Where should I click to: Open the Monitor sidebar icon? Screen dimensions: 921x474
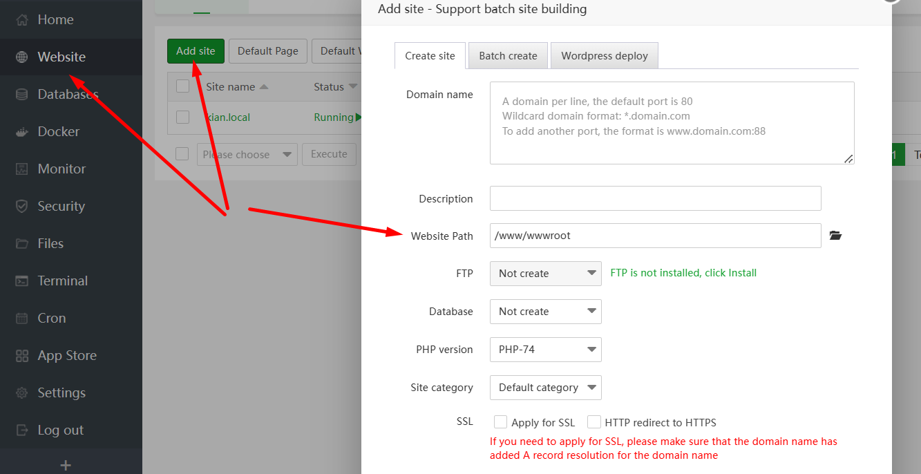point(22,169)
